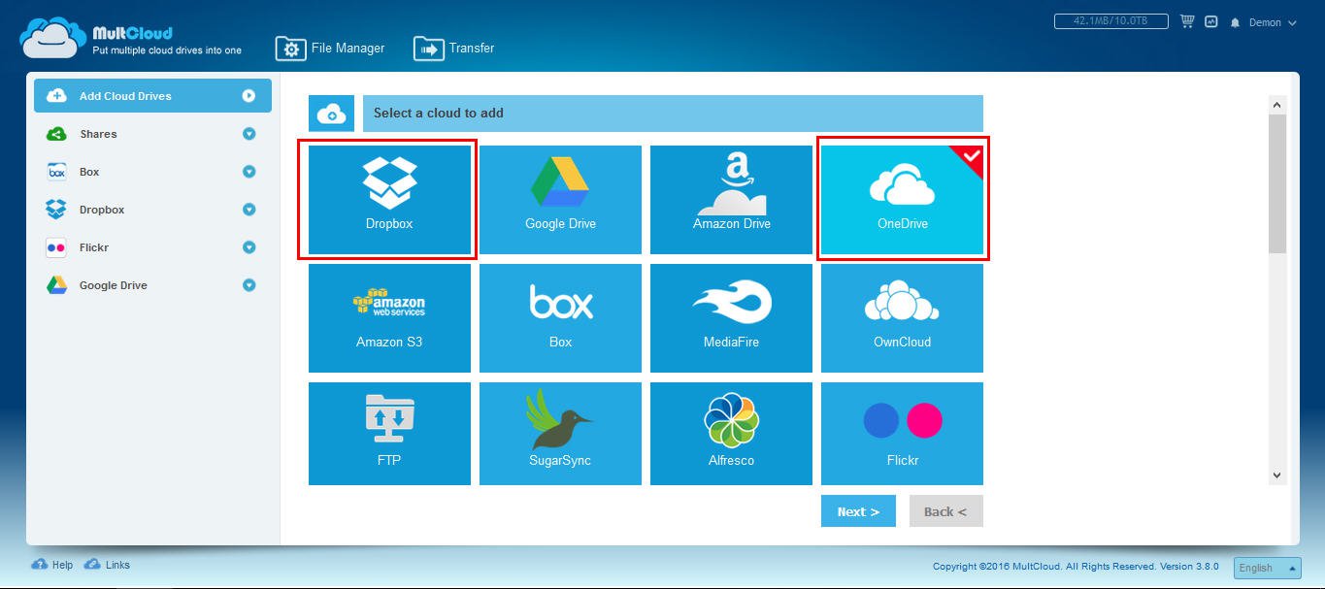Screen dimensions: 1325x589
Task: Pick the Amazon S3 tile
Action: (x=389, y=318)
